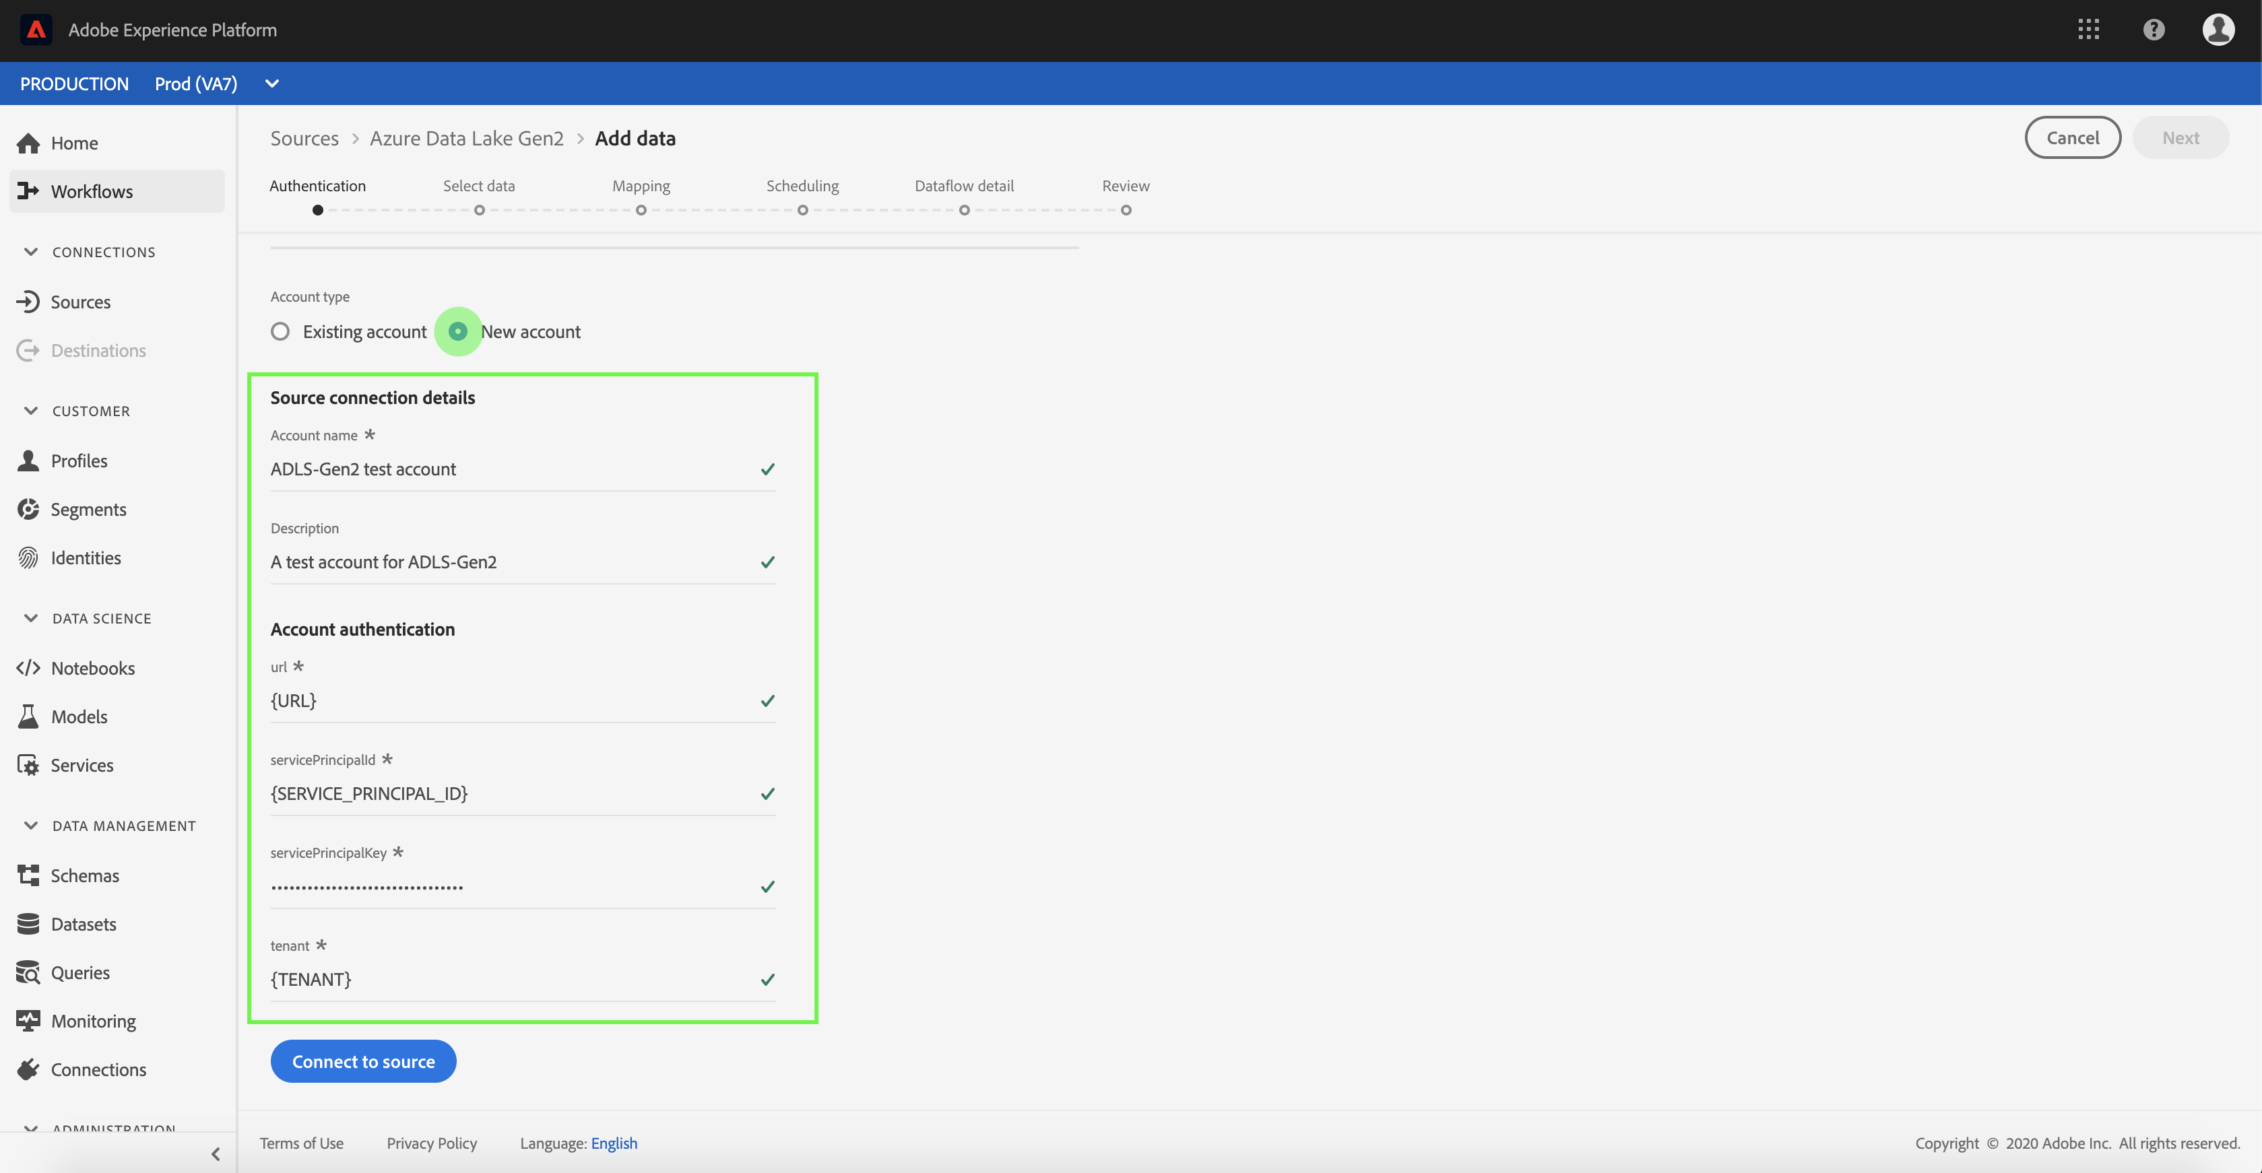Viewport: 2262px width, 1173px height.
Task: Open the user profile avatar
Action: 2218,30
